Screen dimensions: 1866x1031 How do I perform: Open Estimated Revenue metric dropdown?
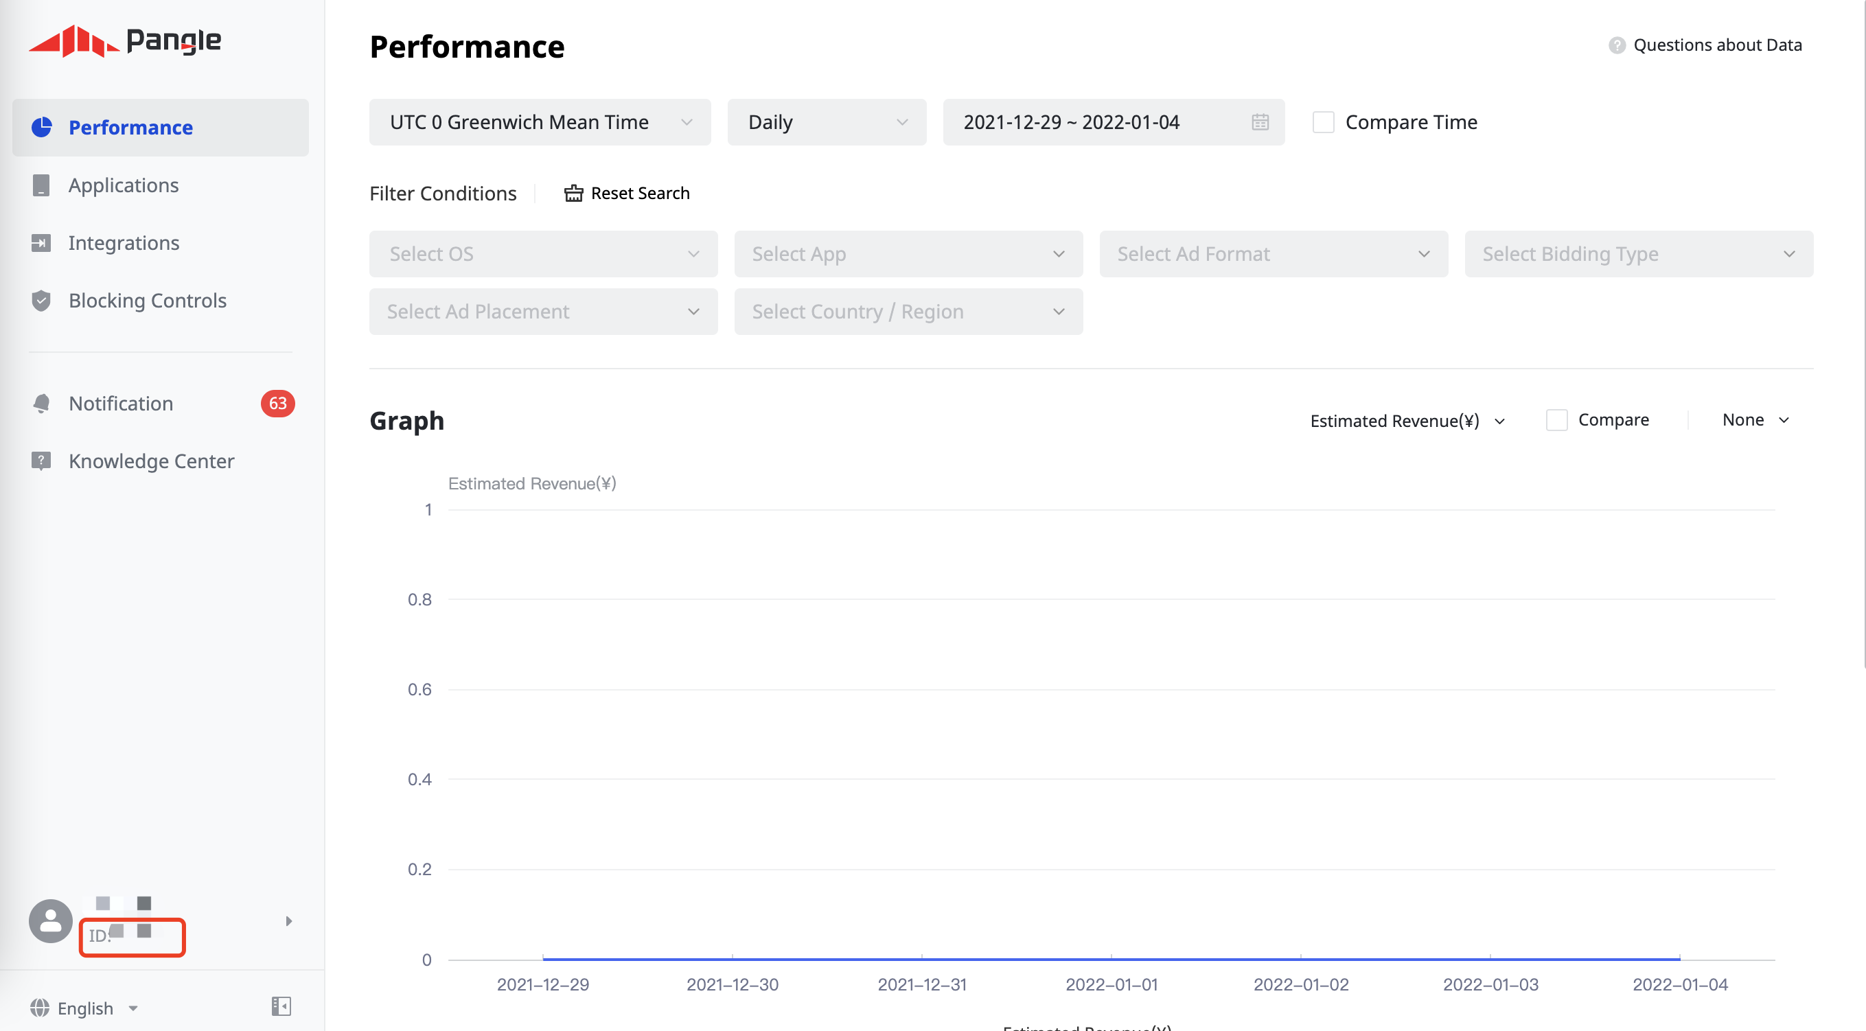(1407, 421)
